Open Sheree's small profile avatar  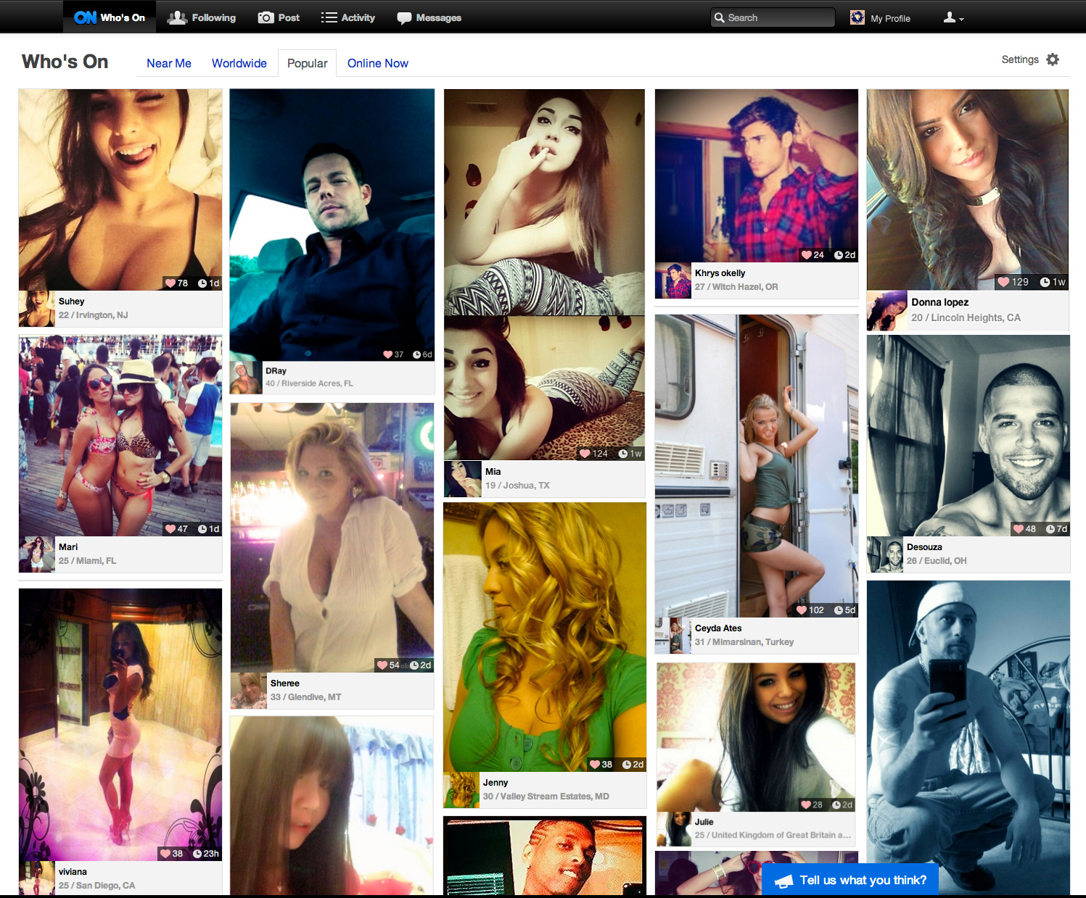[249, 691]
